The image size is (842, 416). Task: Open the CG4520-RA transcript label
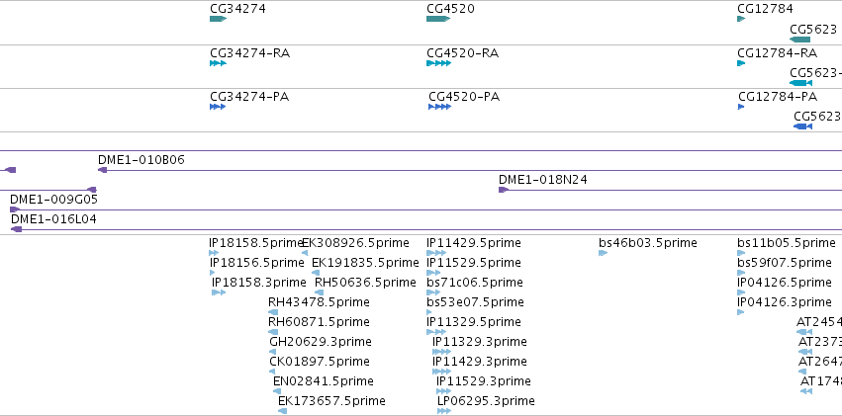462,53
